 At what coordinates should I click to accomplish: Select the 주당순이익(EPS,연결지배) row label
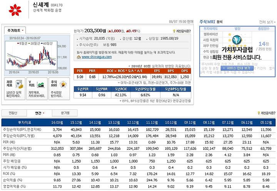pos(22,129)
